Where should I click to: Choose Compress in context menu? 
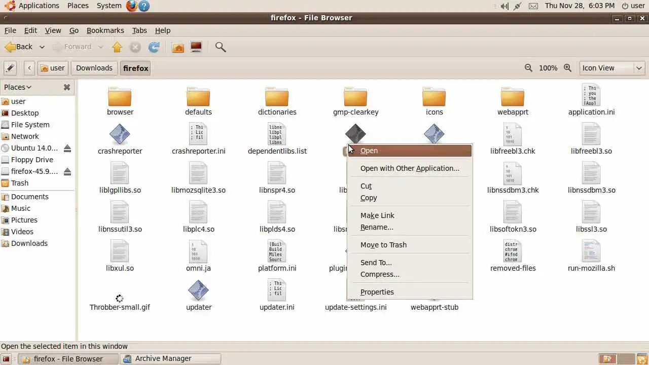pyautogui.click(x=410, y=274)
